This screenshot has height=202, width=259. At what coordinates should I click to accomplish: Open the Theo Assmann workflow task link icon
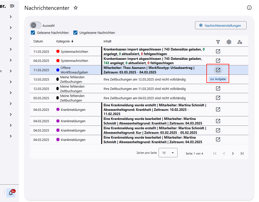tap(218, 70)
